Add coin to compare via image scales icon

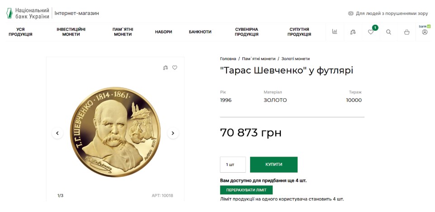click(165, 68)
